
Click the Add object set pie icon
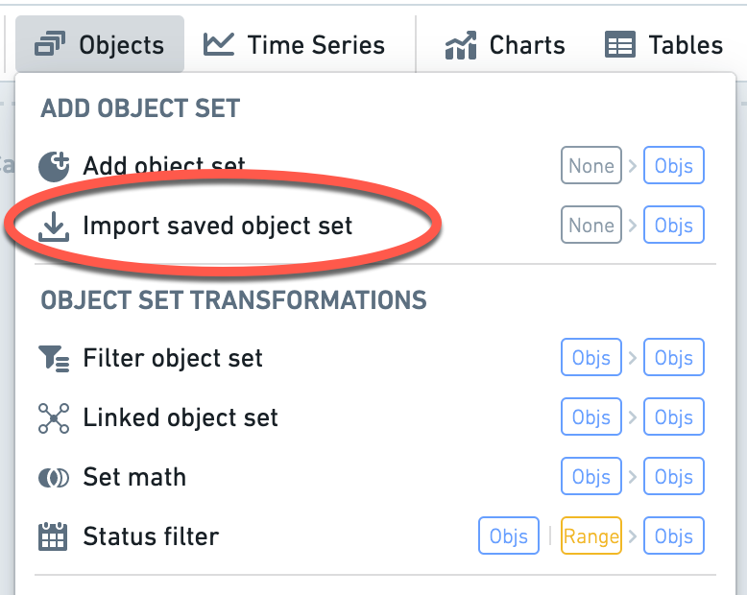(54, 167)
